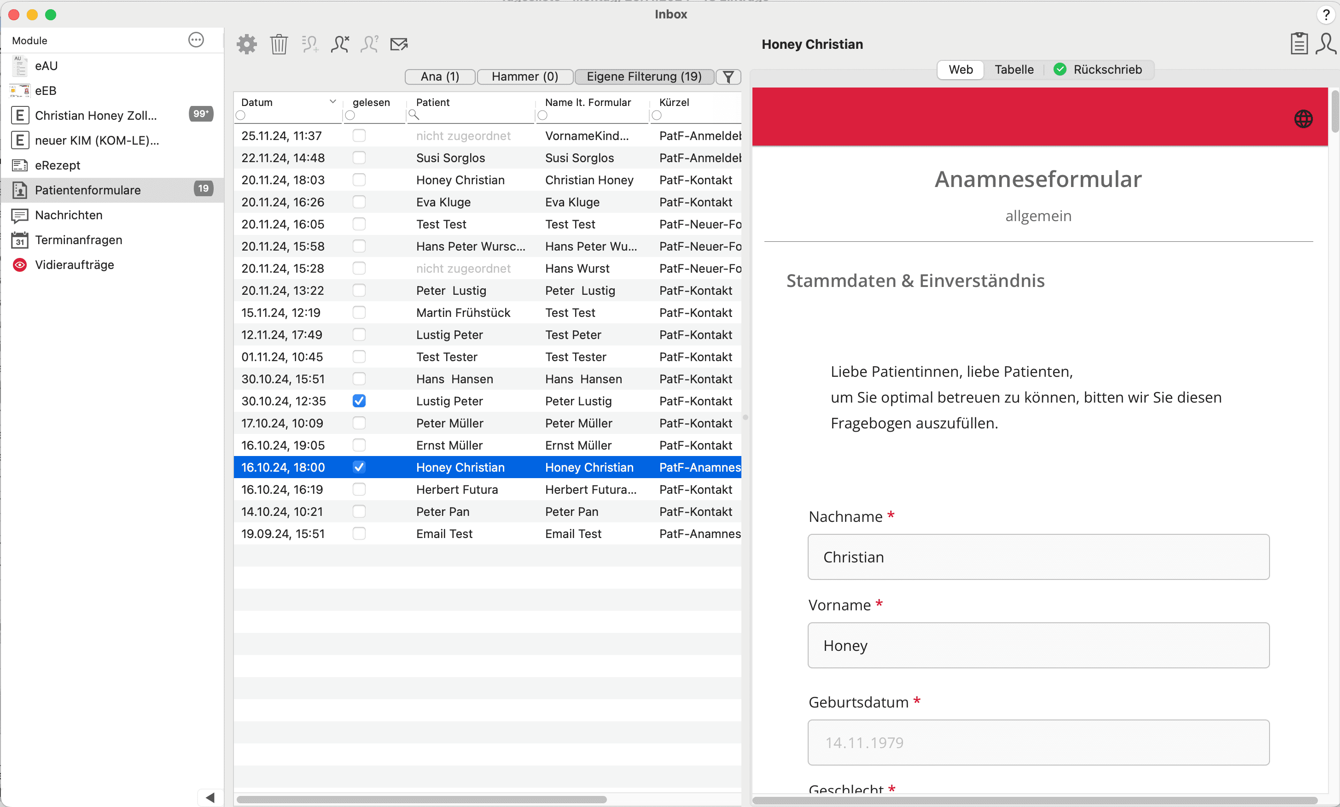Viewport: 1340px width, 807px height.
Task: Open the Terminanfragen module
Action: point(112,240)
